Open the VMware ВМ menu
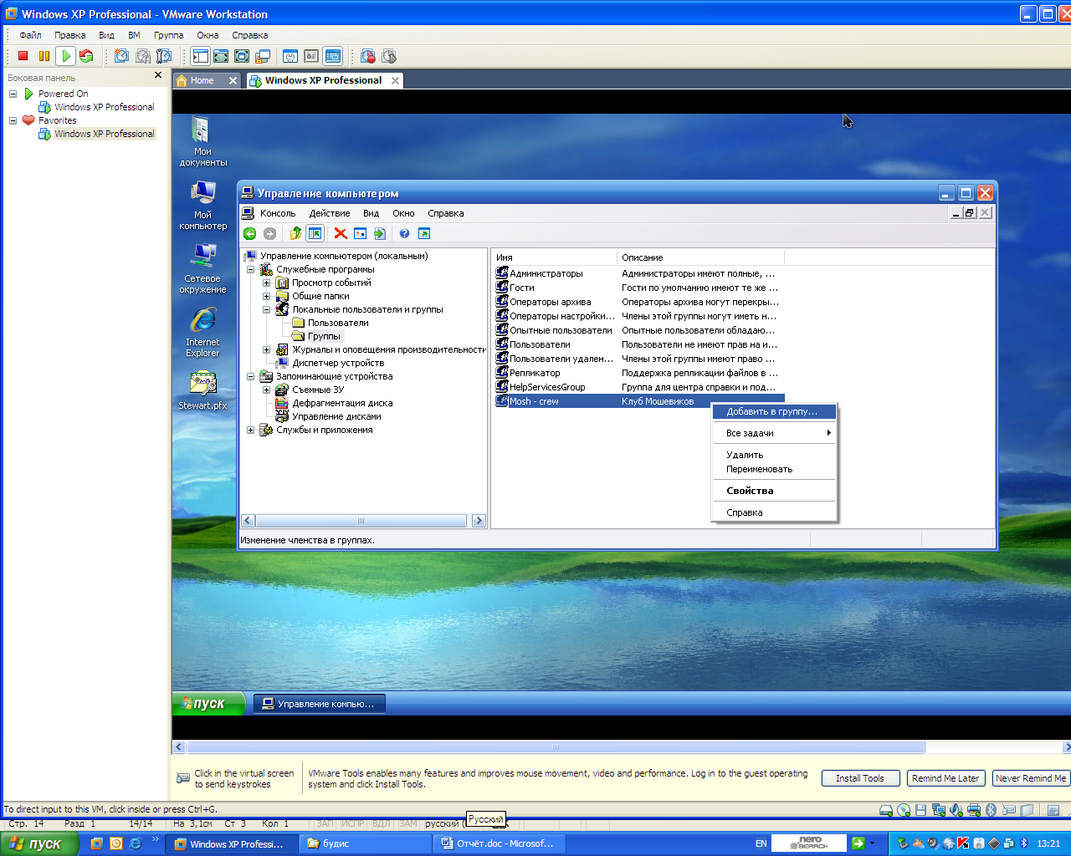1071x856 pixels. point(134,35)
